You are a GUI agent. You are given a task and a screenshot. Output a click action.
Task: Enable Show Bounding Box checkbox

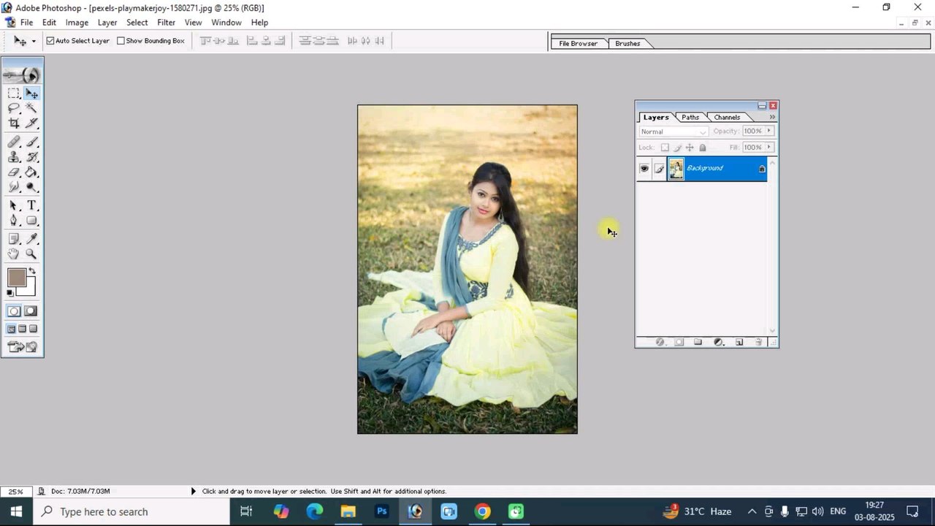coord(121,41)
